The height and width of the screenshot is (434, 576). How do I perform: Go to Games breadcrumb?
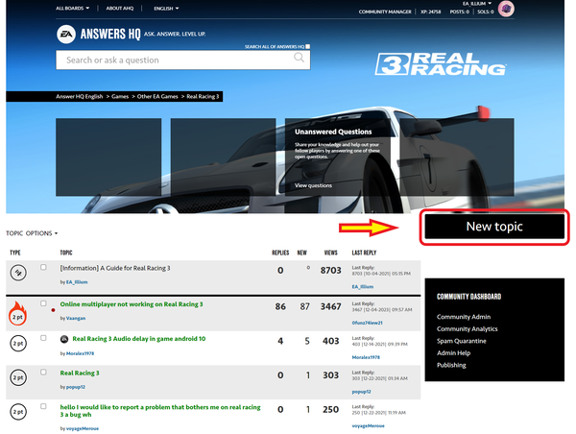pyautogui.click(x=120, y=96)
